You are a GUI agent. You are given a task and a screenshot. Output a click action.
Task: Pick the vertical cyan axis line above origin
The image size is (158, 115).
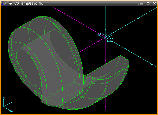pos(105,20)
